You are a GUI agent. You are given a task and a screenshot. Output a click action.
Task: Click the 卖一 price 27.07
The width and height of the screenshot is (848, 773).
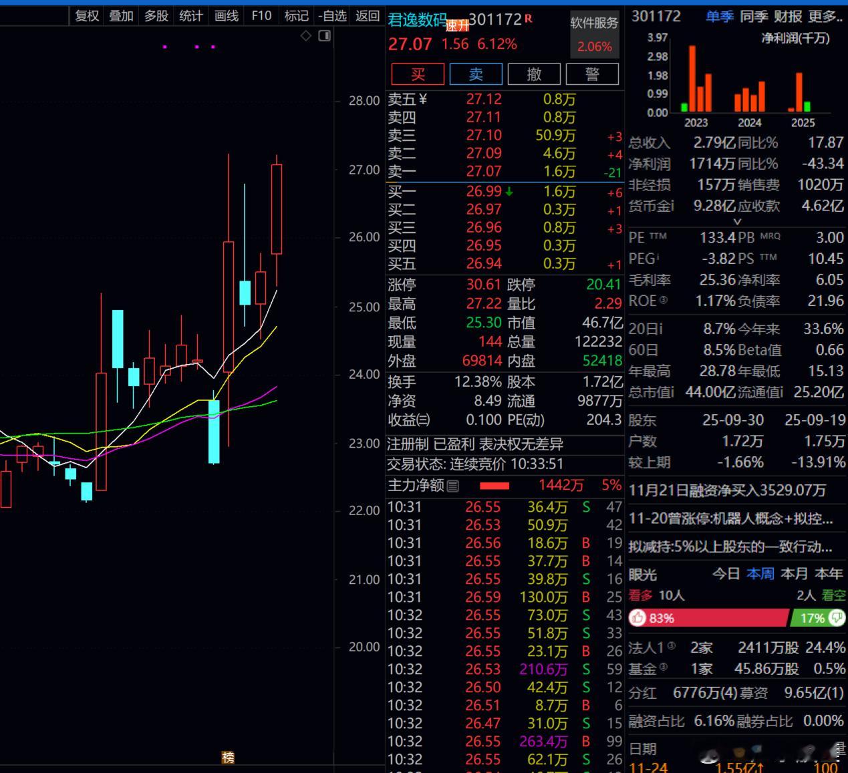(484, 172)
